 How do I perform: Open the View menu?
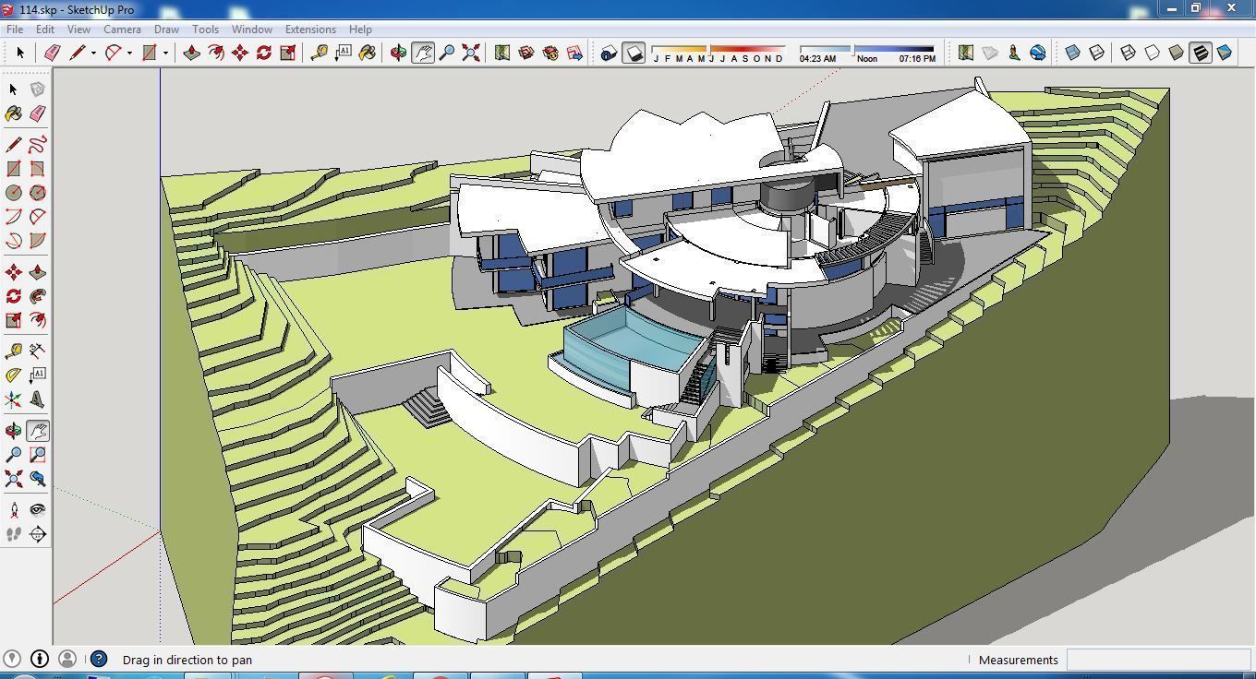(78, 29)
